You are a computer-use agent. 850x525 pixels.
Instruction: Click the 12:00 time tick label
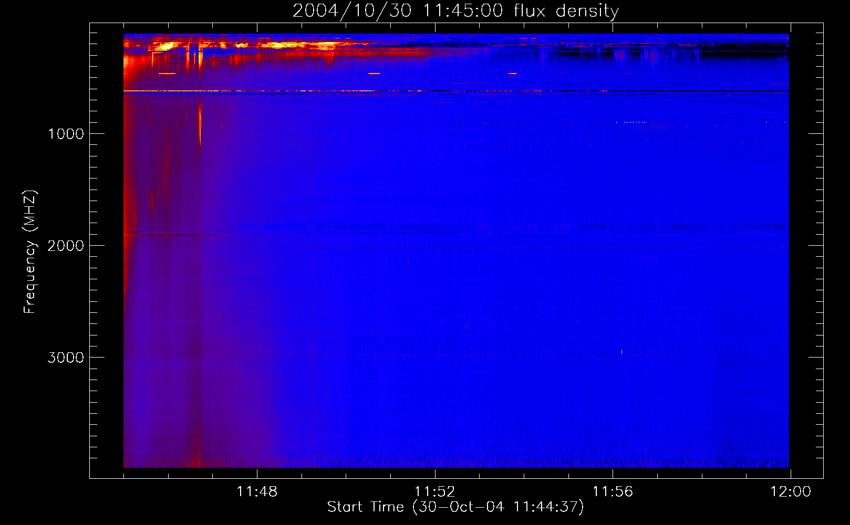tap(791, 491)
